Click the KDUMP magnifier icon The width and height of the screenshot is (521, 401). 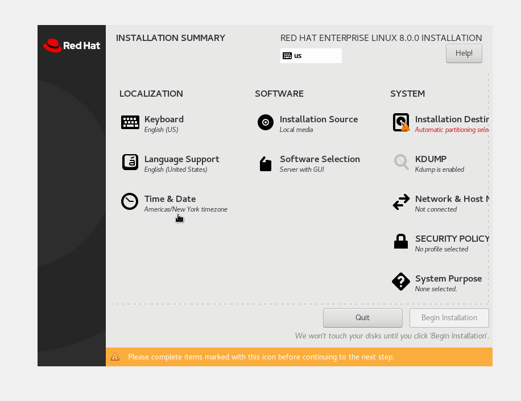click(401, 162)
